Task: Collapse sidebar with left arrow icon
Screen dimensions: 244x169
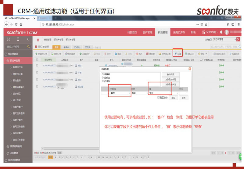Action: pos(28,39)
